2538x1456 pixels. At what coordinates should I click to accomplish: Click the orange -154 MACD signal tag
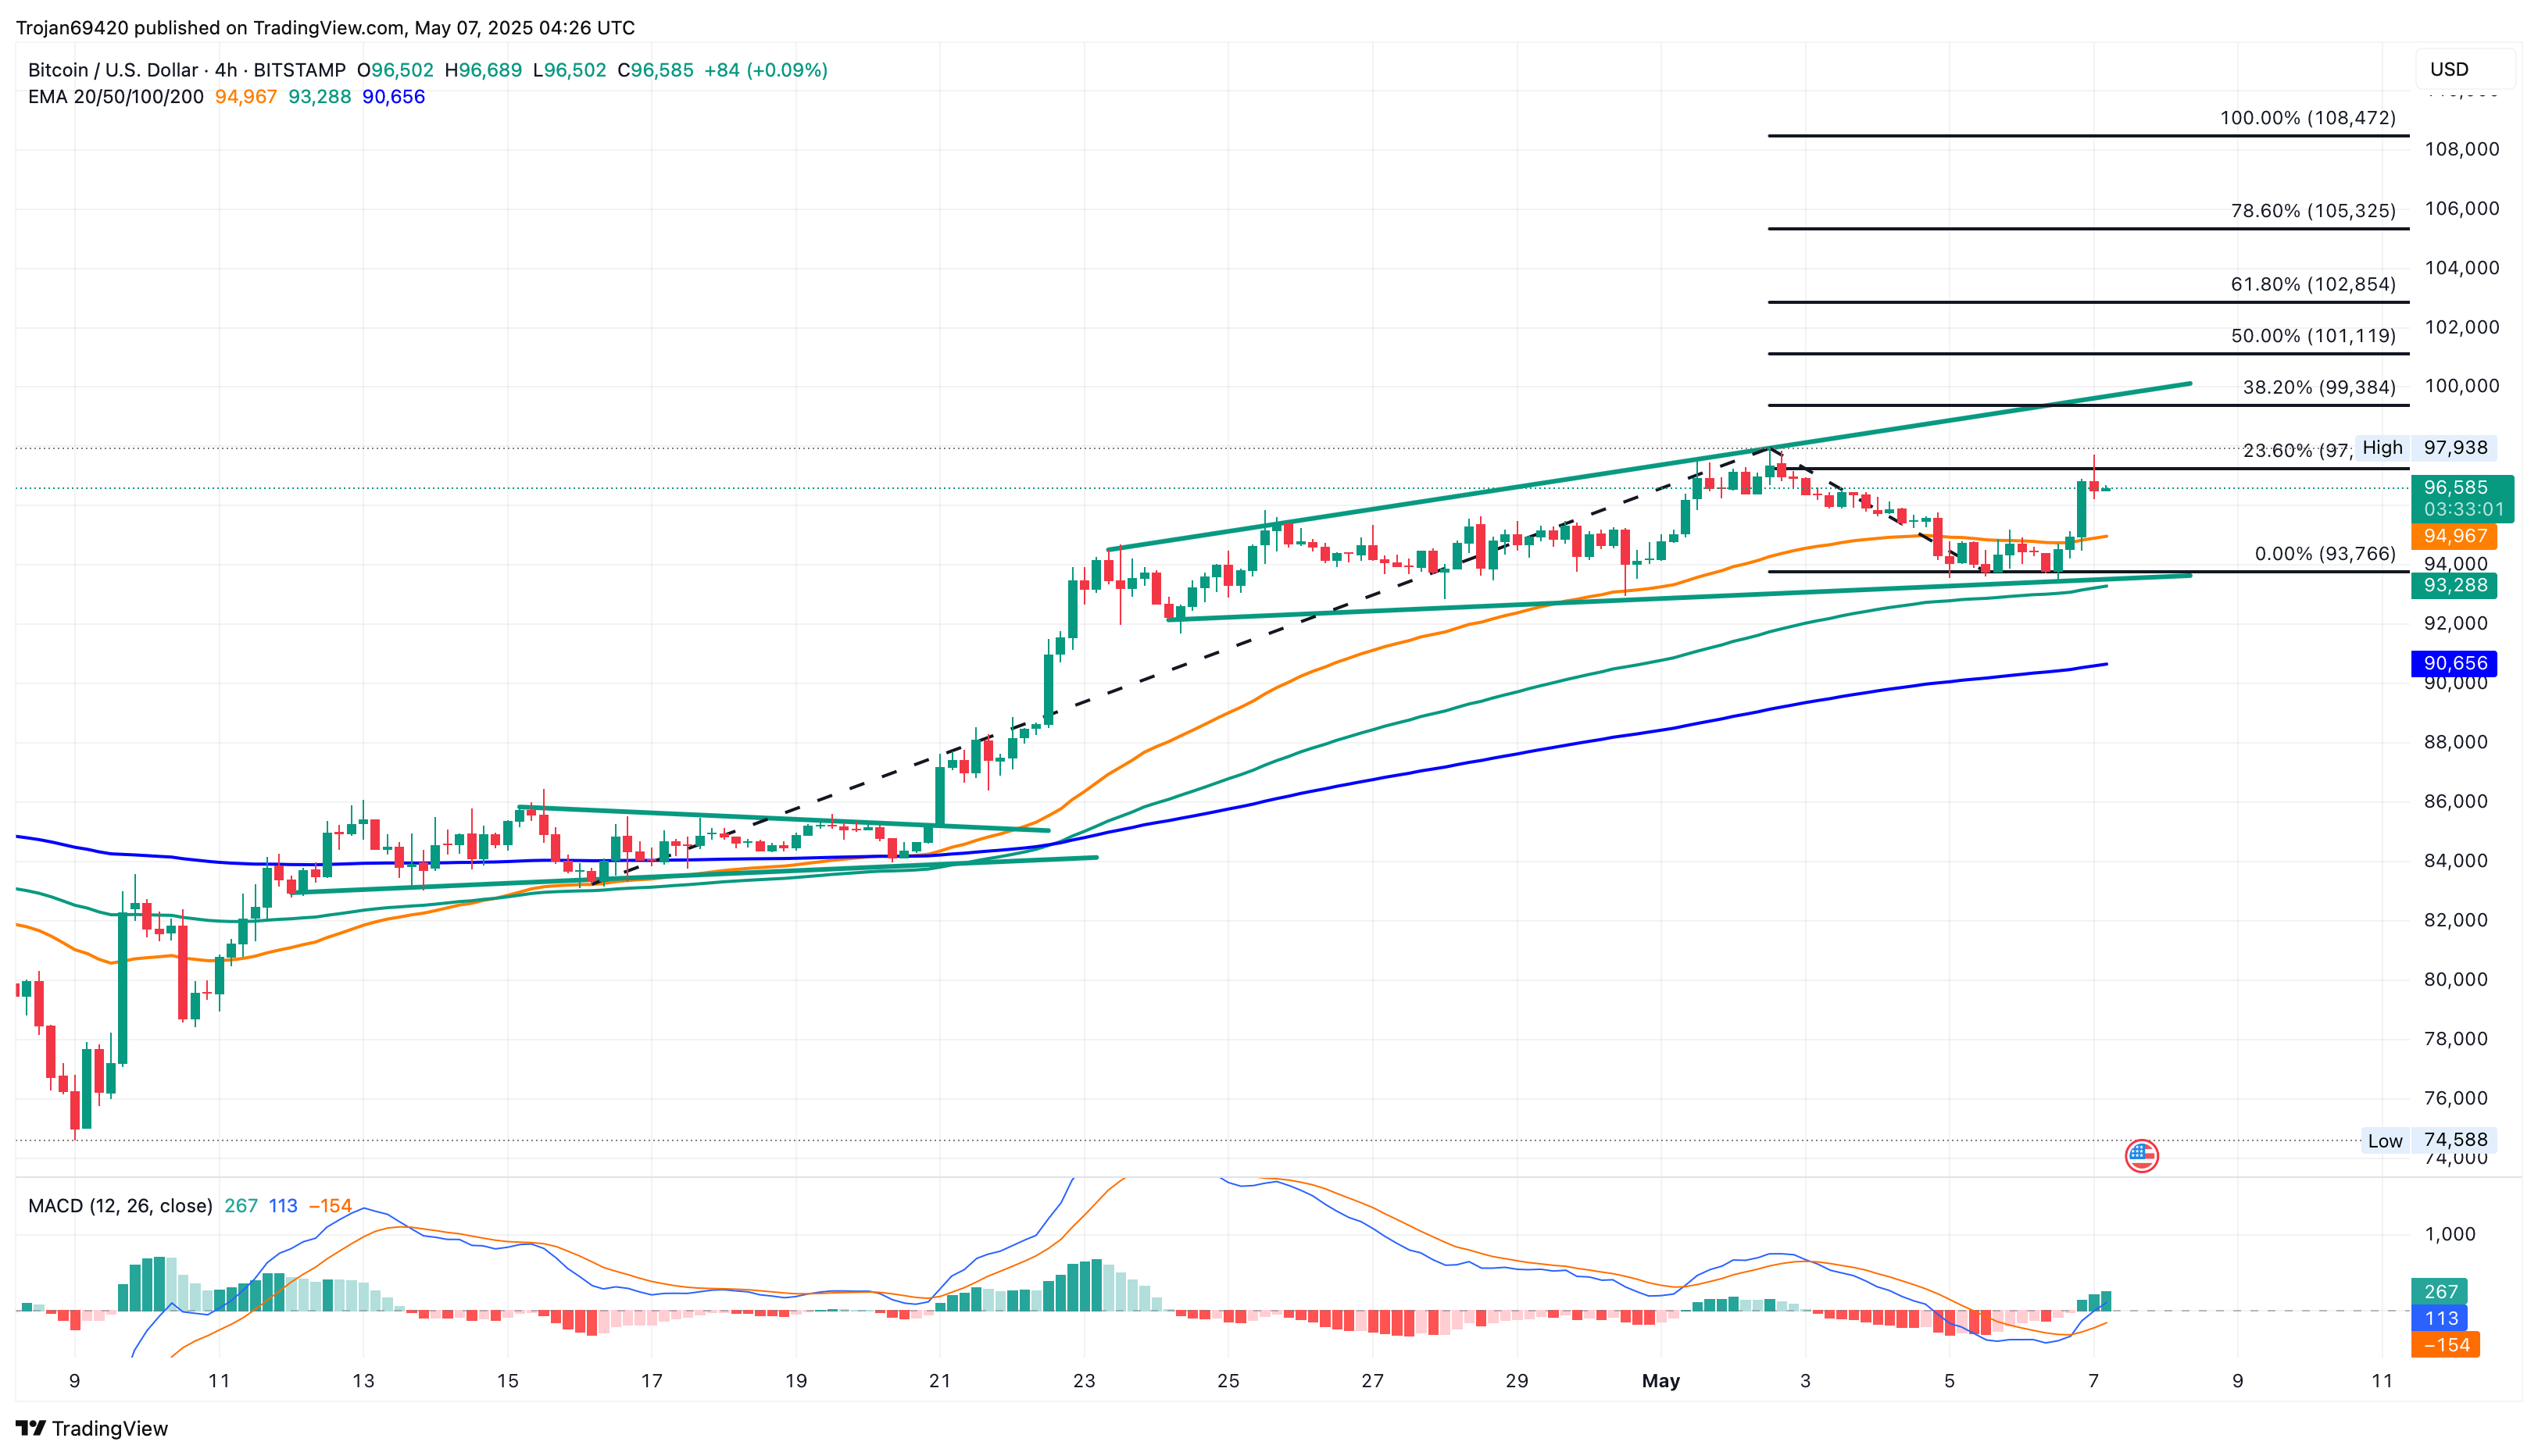2446,1345
